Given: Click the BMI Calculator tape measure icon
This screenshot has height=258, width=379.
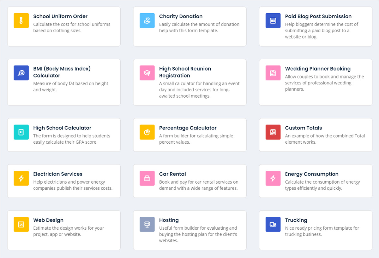Looking at the screenshot, I should click(x=21, y=73).
